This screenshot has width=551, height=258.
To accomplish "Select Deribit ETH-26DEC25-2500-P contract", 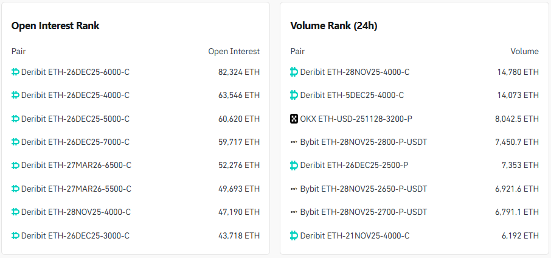I will coord(354,165).
